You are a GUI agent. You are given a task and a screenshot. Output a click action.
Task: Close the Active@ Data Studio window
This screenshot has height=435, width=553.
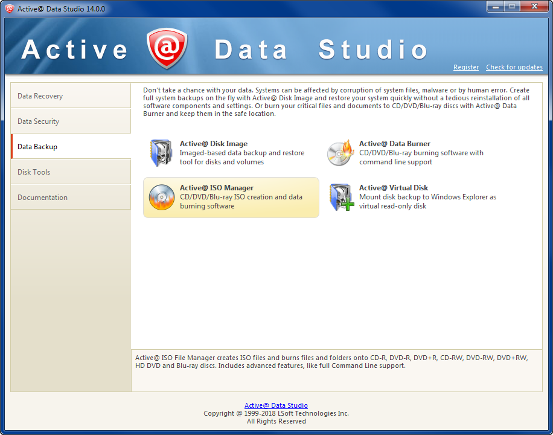point(534,7)
